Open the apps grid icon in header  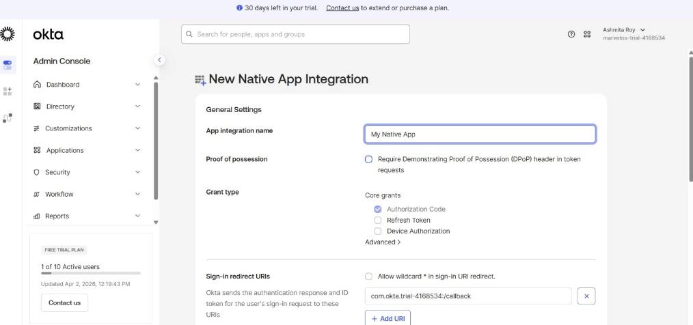pyautogui.click(x=587, y=34)
